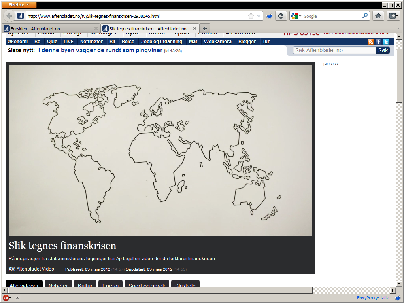The width and height of the screenshot is (404, 303).
Task: Maximize the Firefox window
Action: [x=391, y=5]
